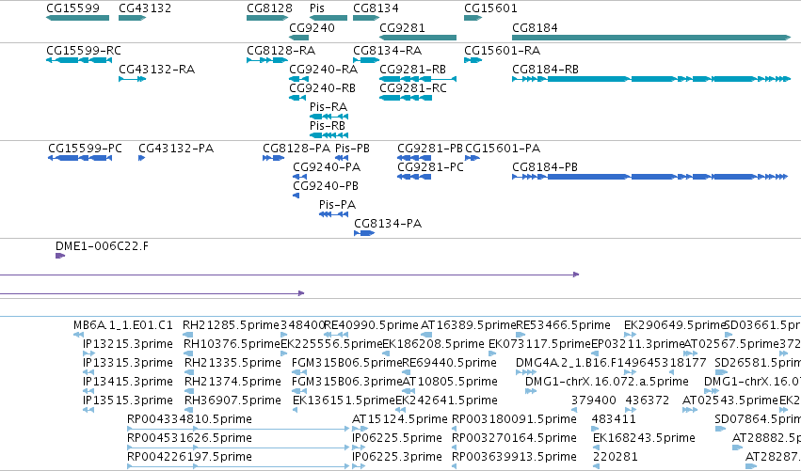Select the CG8134-PA protein glyph
Screen dimensions: 801x471
pos(364,233)
